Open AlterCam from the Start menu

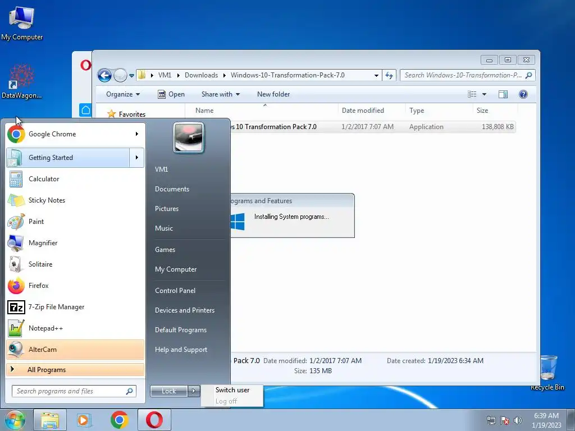75,349
